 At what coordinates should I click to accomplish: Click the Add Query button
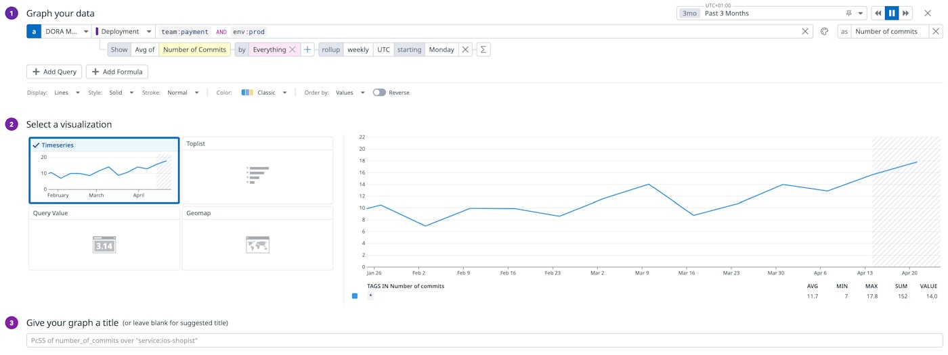(x=54, y=72)
